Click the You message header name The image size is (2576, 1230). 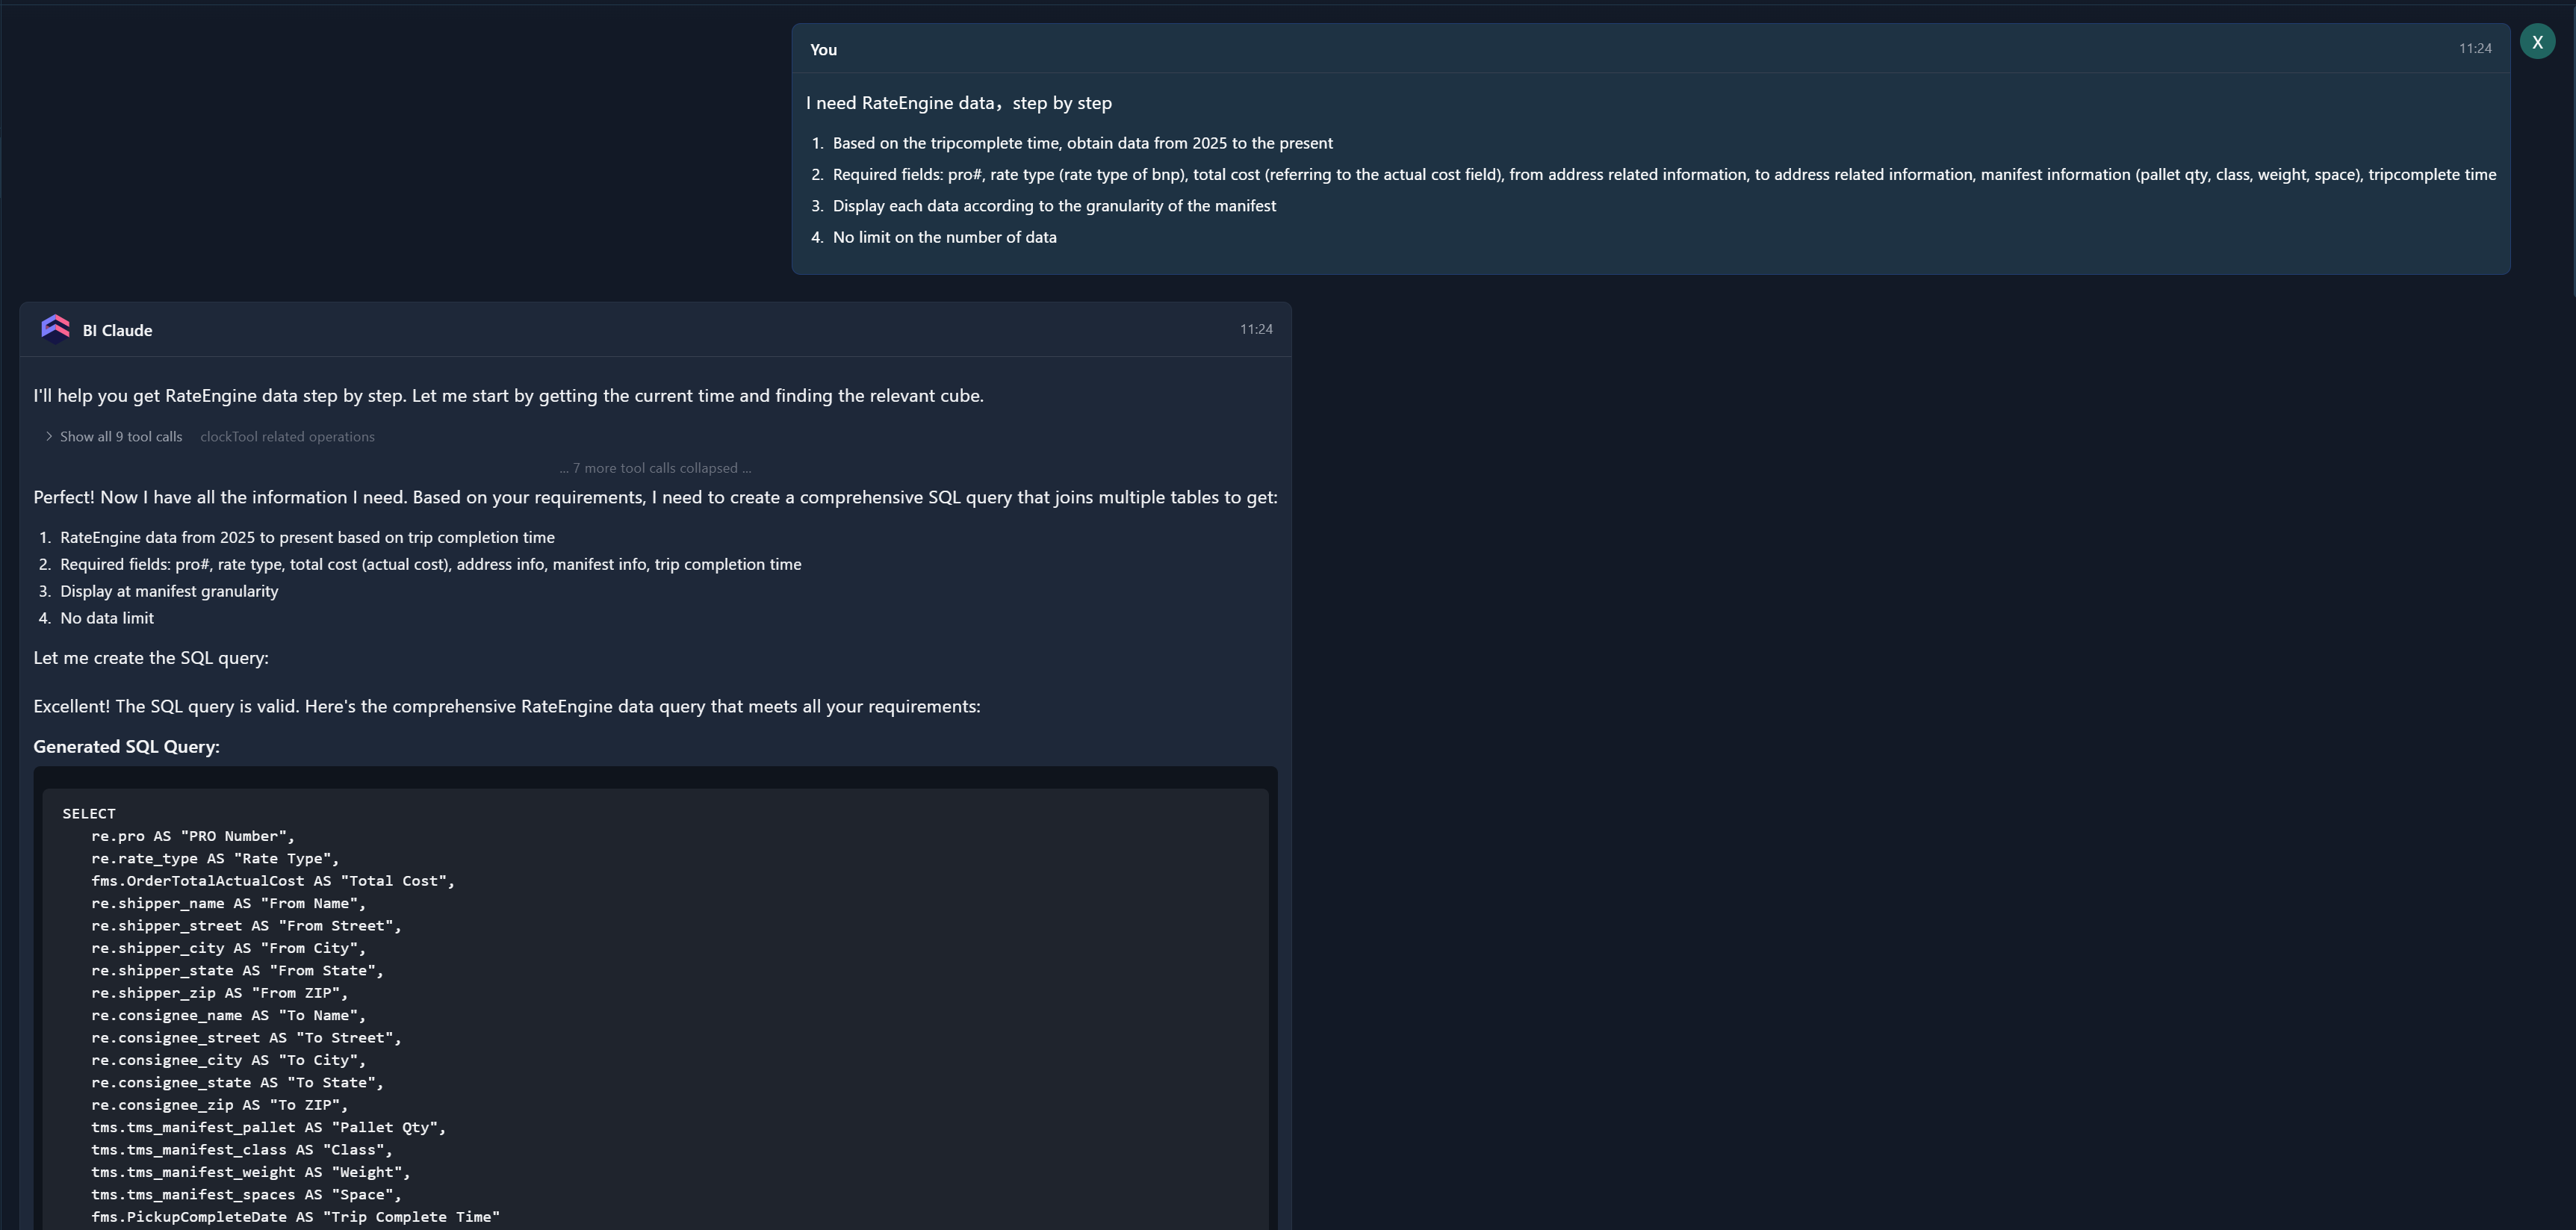(x=823, y=50)
